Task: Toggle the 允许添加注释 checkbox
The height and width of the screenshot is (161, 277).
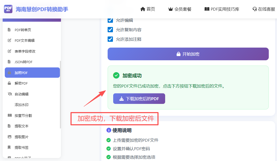Action: tap(110, 39)
